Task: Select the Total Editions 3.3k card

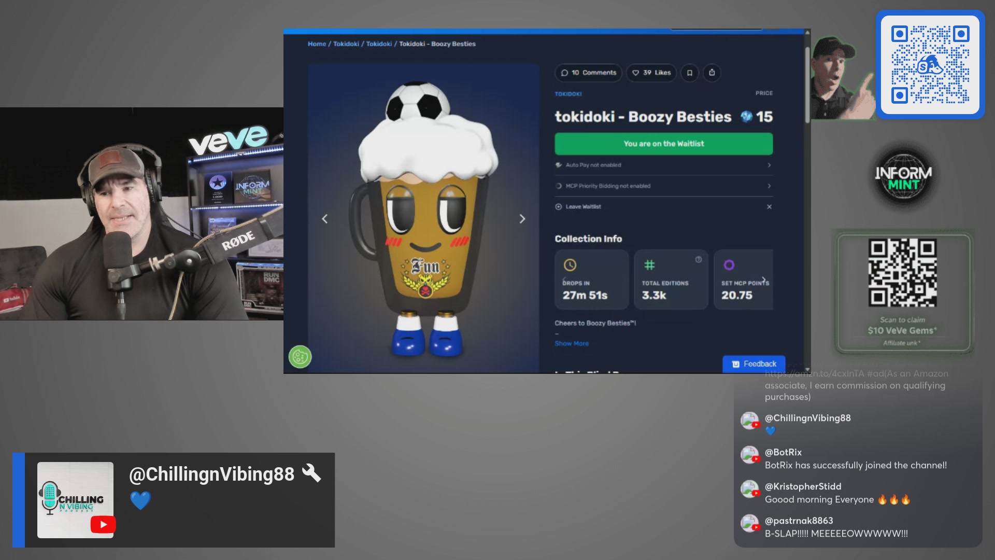Action: click(x=671, y=280)
